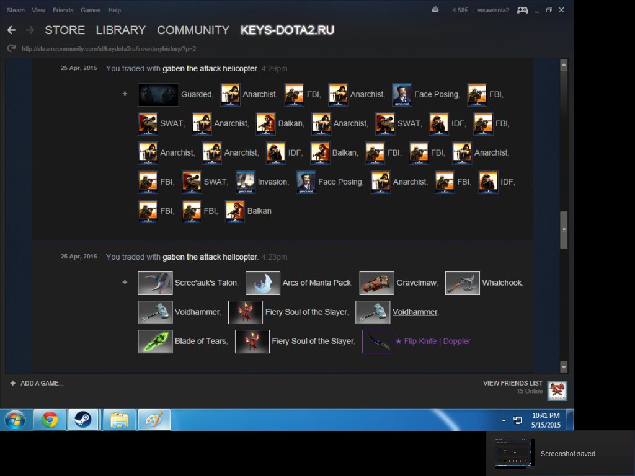Open the Steam inbox envelope icon
Image resolution: width=635 pixels, height=476 pixels.
pos(435,10)
